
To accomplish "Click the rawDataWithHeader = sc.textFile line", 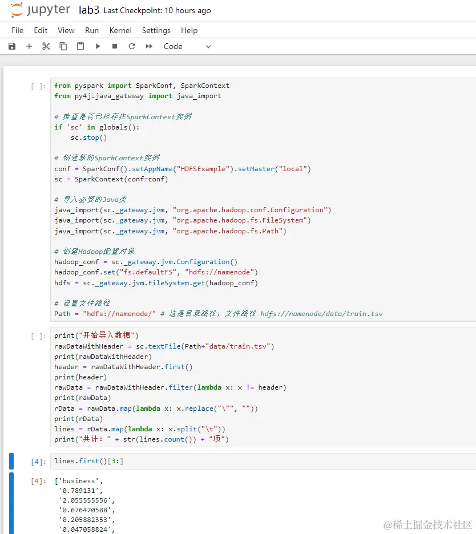I will (x=164, y=346).
